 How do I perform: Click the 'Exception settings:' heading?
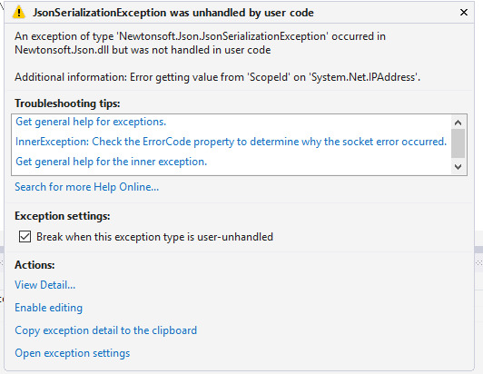point(63,216)
